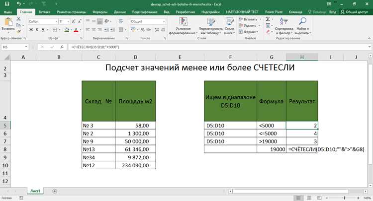The height and width of the screenshot is (201, 373).
Task: Switch to Page Break Preview
Action: (319, 198)
